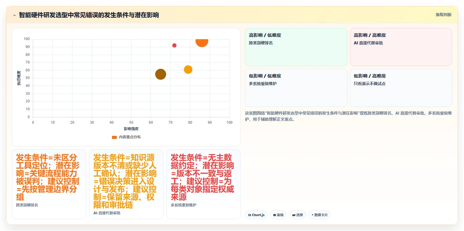
Task: Open the orange 未区分工具定位 data card
Action: (49, 184)
